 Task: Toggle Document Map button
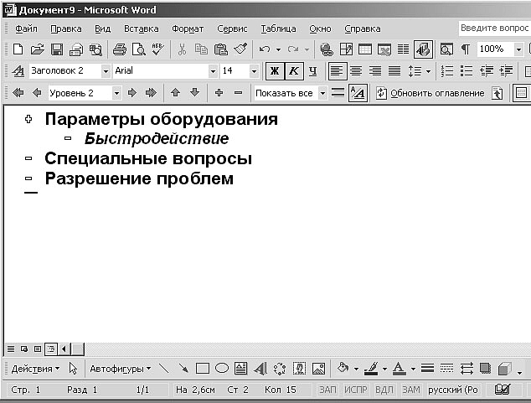[x=423, y=49]
